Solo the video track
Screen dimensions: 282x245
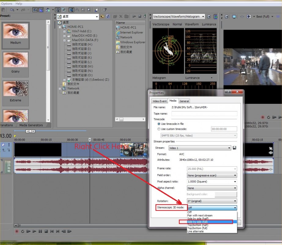tap(9, 145)
